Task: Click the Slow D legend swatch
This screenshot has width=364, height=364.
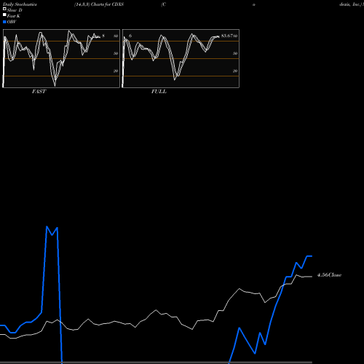Action: coord(4,9)
